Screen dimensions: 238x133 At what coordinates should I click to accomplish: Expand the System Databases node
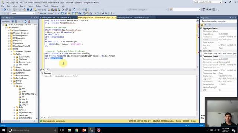[x=9, y=30]
